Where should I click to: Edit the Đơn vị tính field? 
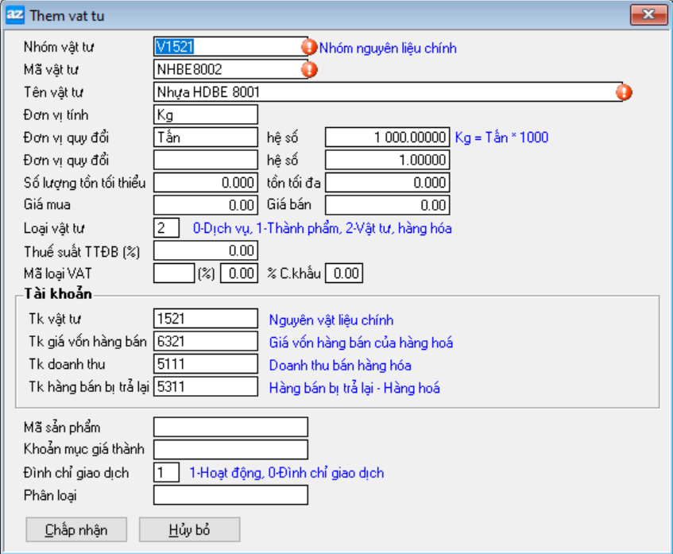tap(206, 115)
